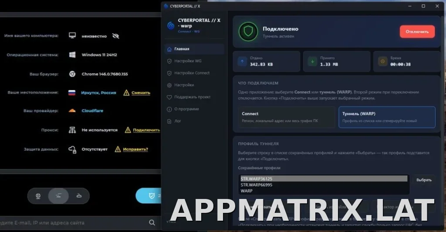Click the CyberPortal spiral logo in sidebar
Image resolution: width=446 pixels, height=232 pixels.
click(x=171, y=26)
